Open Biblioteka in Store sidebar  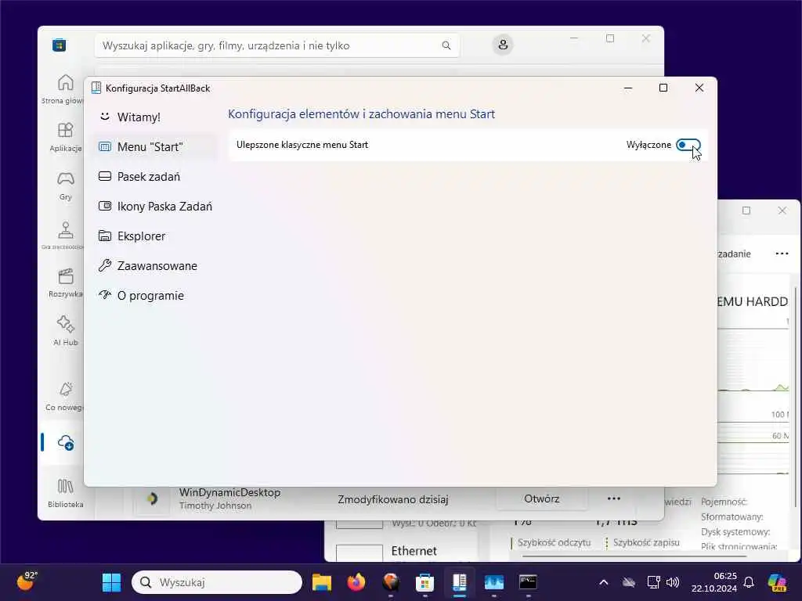coord(66,493)
